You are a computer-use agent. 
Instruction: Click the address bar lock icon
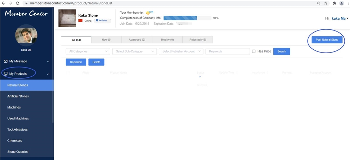[x=26, y=4]
